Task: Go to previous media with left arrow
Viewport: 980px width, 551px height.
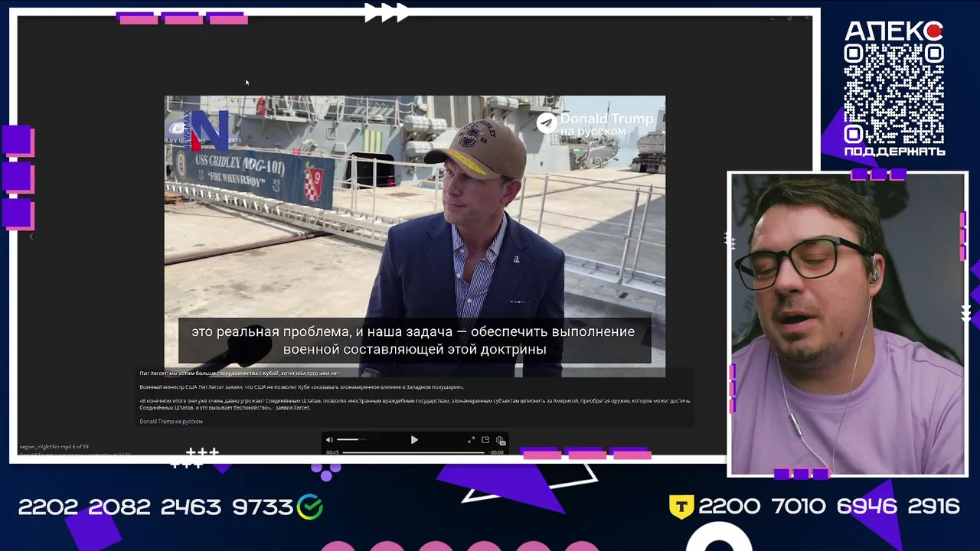Action: pos(31,236)
